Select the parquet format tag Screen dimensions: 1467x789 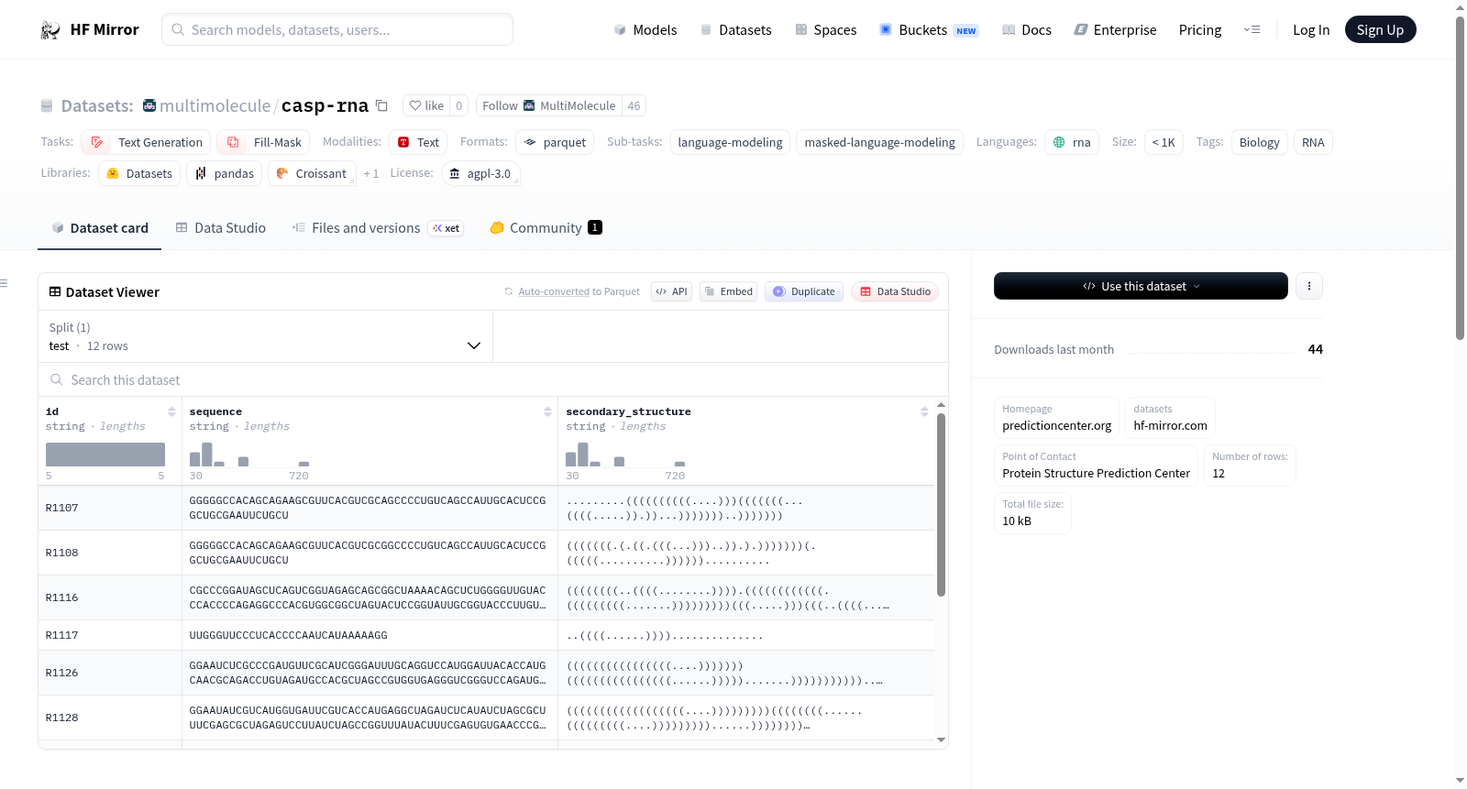click(x=555, y=142)
